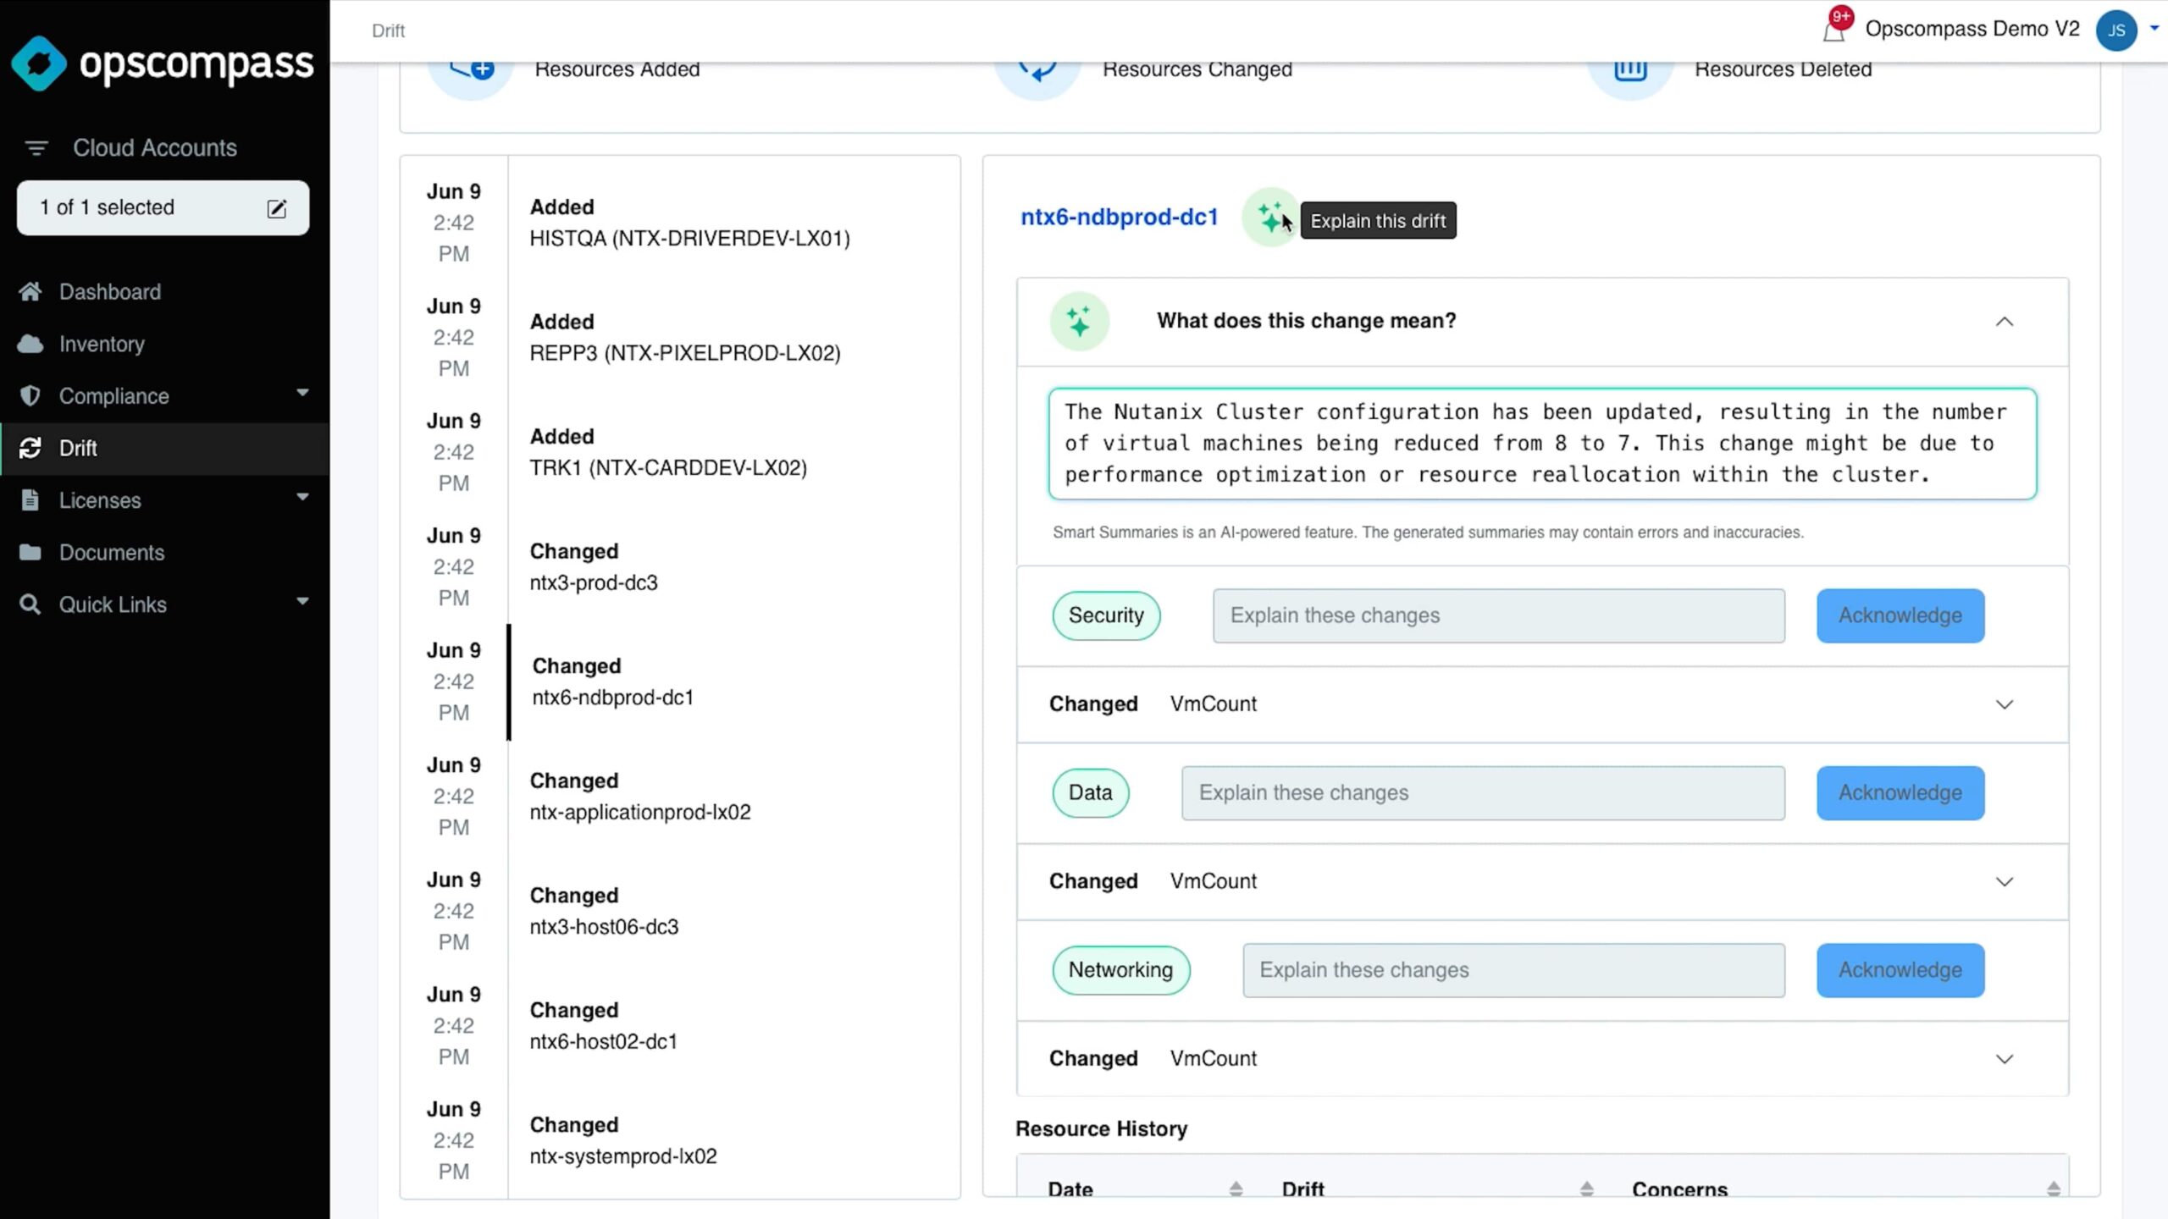Open the ntx6-ndbprod-dc1 resource link

[x=1119, y=218]
